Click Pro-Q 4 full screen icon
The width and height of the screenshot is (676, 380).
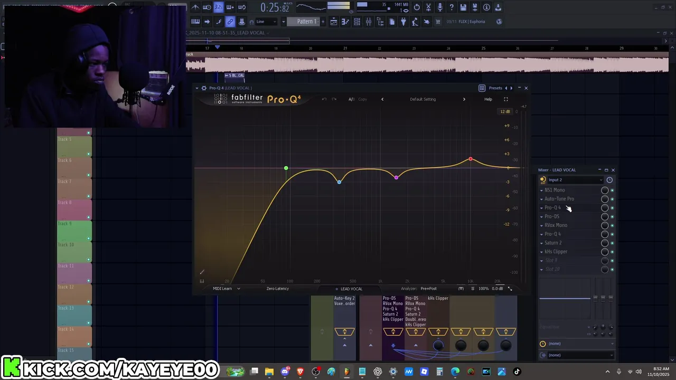(505, 99)
